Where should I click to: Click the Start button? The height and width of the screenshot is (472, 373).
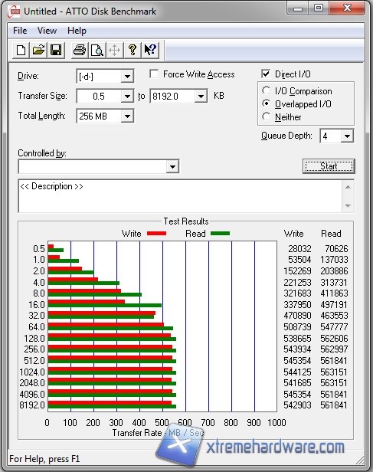click(329, 166)
